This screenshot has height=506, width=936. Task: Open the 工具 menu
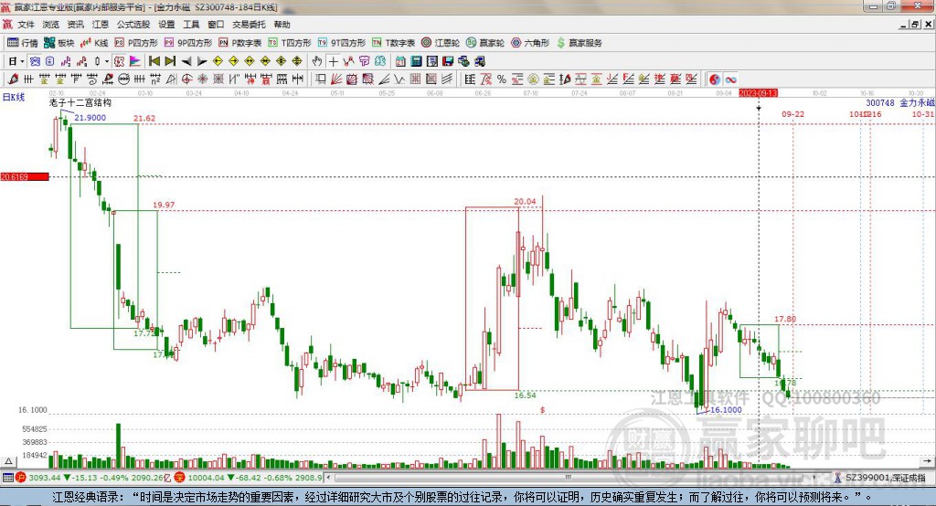[191, 25]
